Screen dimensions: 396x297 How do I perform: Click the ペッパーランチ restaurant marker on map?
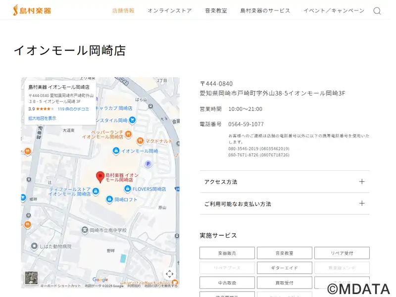128,134
